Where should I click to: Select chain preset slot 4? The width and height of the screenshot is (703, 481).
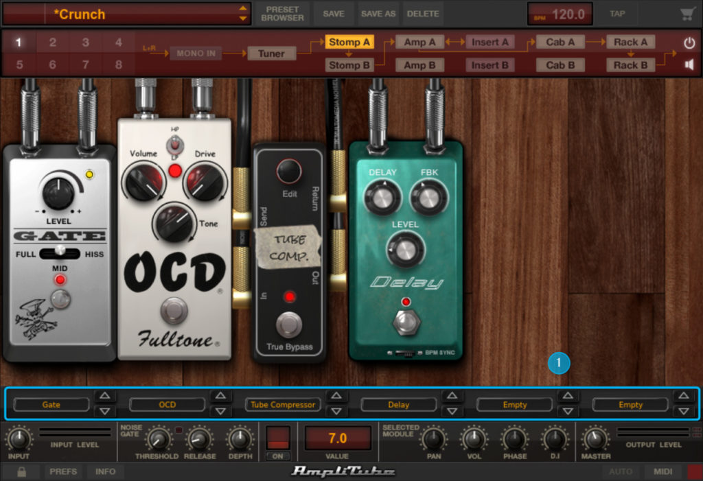click(x=118, y=42)
